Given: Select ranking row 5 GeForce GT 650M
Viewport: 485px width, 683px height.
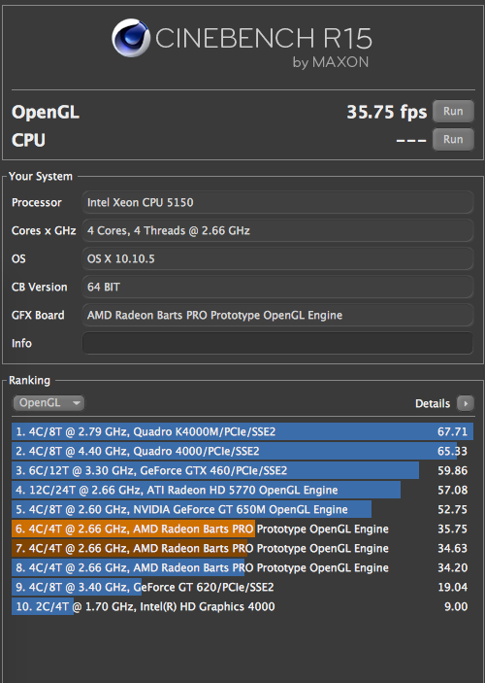Looking at the screenshot, I should 242,509.
